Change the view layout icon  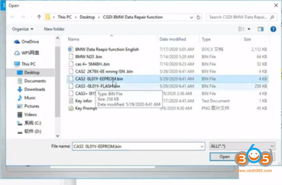(242, 29)
